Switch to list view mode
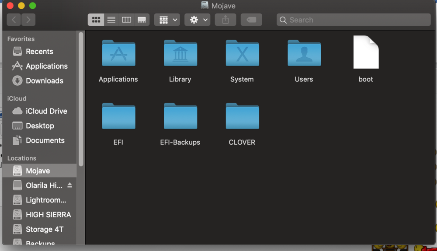The width and height of the screenshot is (437, 251). [x=111, y=20]
